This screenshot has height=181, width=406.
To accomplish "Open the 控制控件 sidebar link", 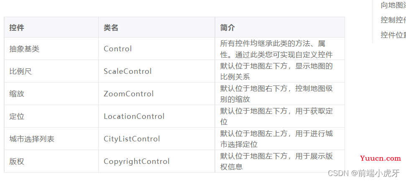I will [x=393, y=20].
